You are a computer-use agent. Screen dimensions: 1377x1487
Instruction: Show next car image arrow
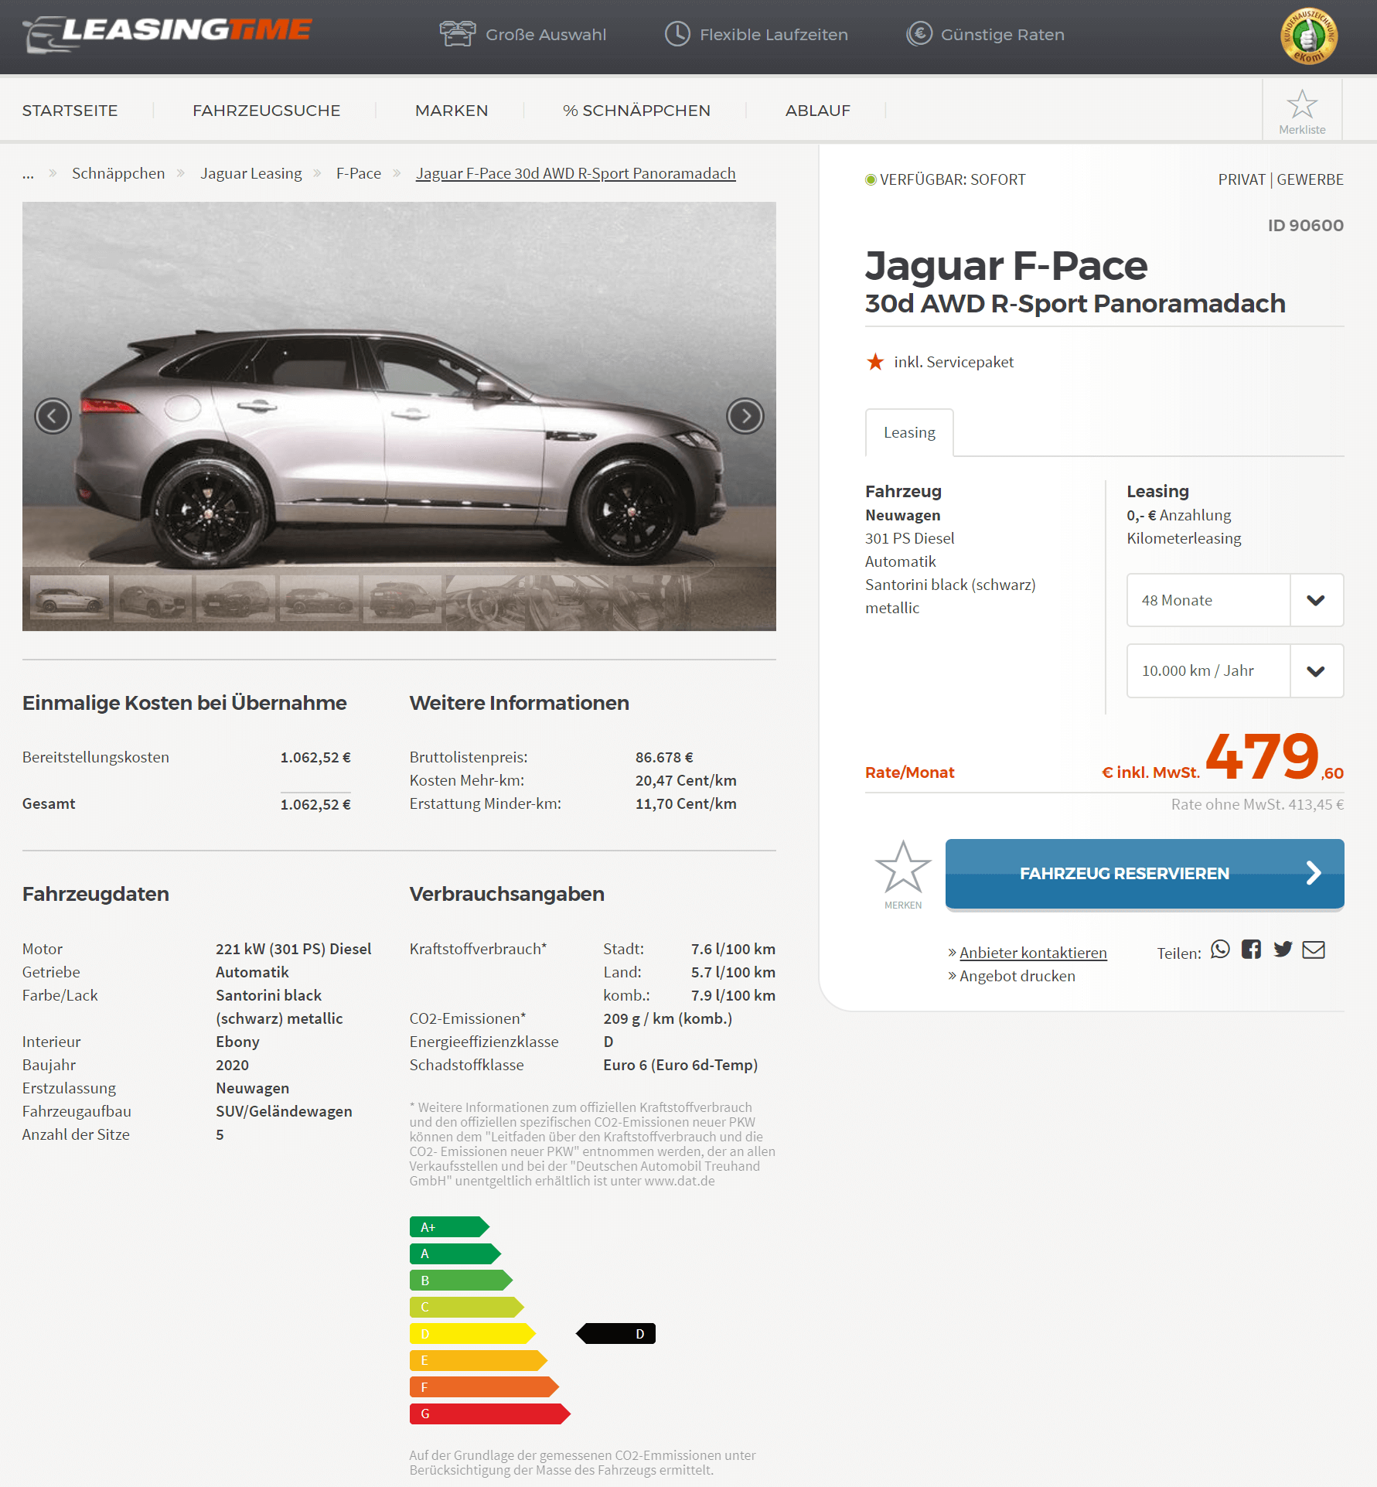745,416
